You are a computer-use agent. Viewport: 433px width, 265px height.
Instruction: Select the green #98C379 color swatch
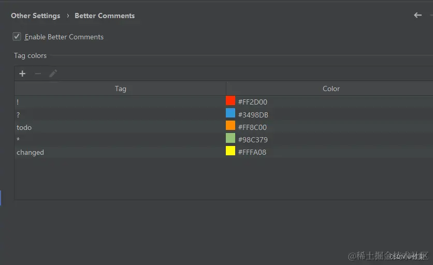click(x=230, y=138)
